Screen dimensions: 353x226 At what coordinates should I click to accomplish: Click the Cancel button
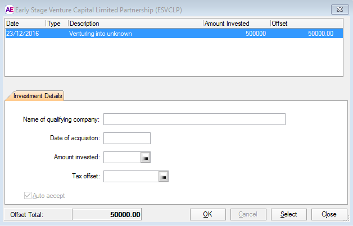click(248, 214)
